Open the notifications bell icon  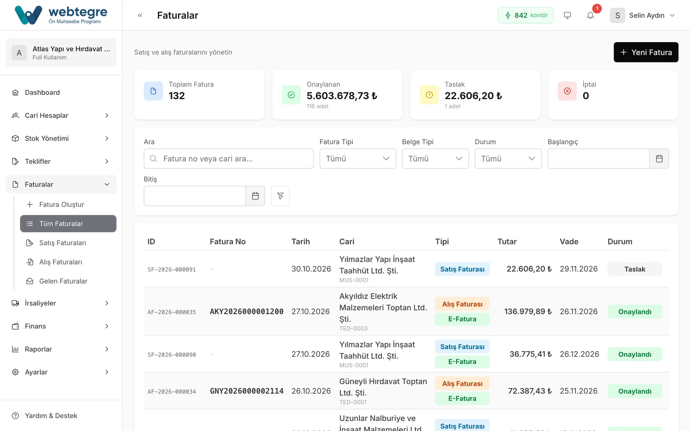coord(590,16)
